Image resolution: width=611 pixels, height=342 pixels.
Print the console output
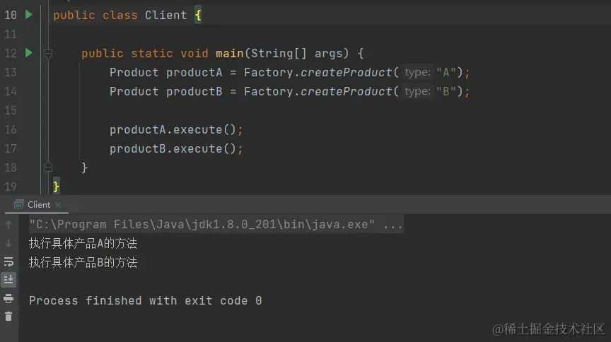(x=8, y=298)
